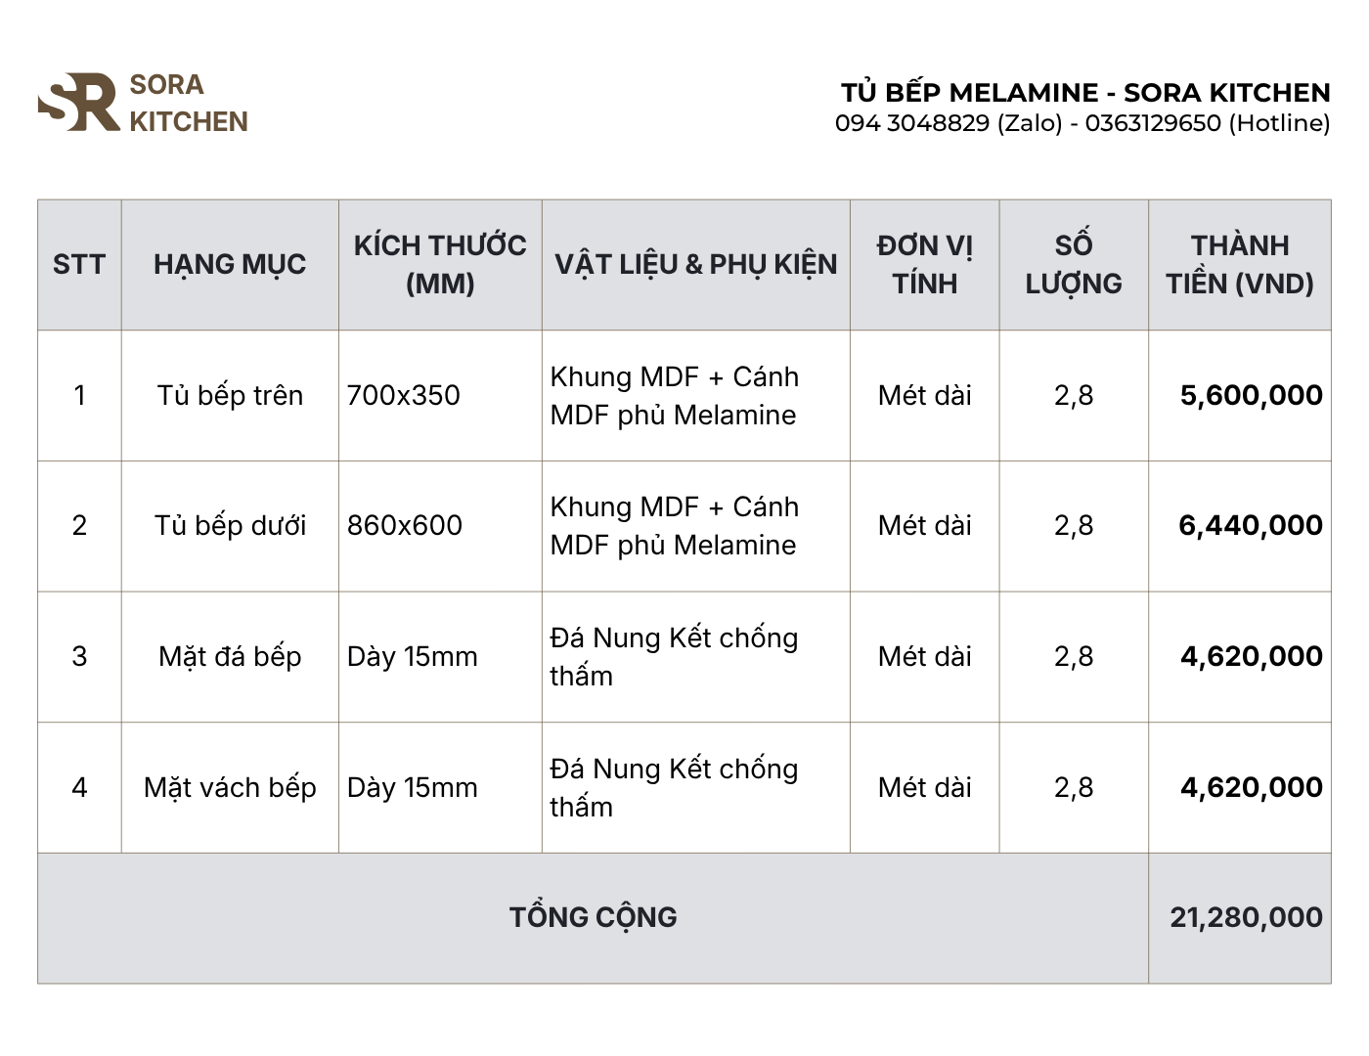Select the Mặt vách bếp item cell
This screenshot has width=1369, height=1056.
click(x=230, y=787)
